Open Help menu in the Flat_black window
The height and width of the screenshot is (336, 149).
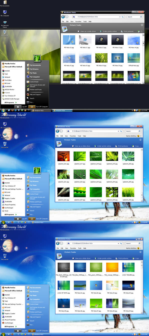click(84, 248)
